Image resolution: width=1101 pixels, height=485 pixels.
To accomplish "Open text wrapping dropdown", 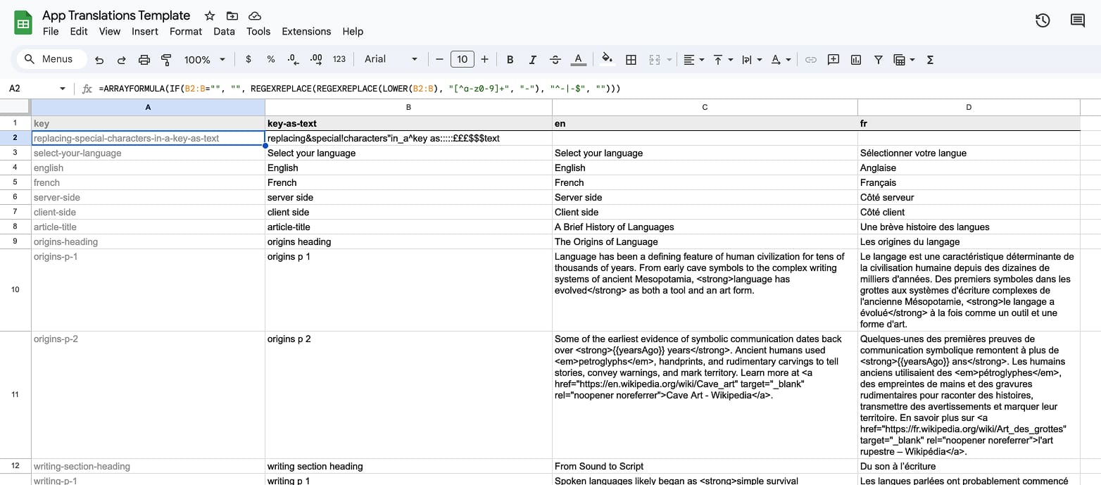I will coord(751,60).
